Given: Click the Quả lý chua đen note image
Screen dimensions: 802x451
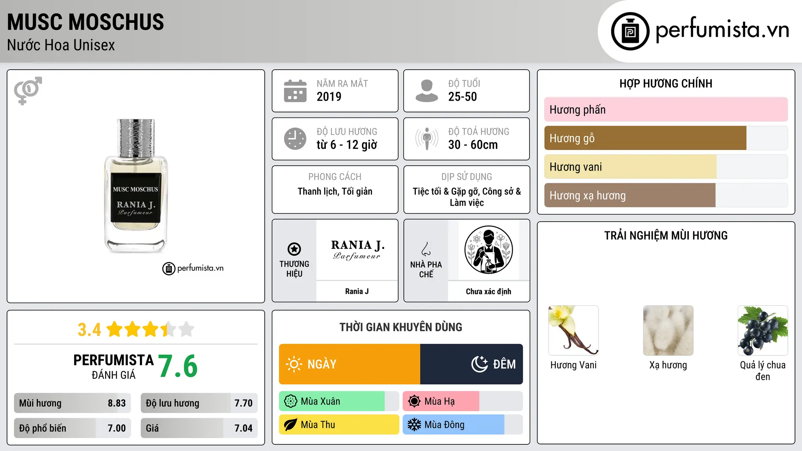Looking at the screenshot, I should click(763, 330).
